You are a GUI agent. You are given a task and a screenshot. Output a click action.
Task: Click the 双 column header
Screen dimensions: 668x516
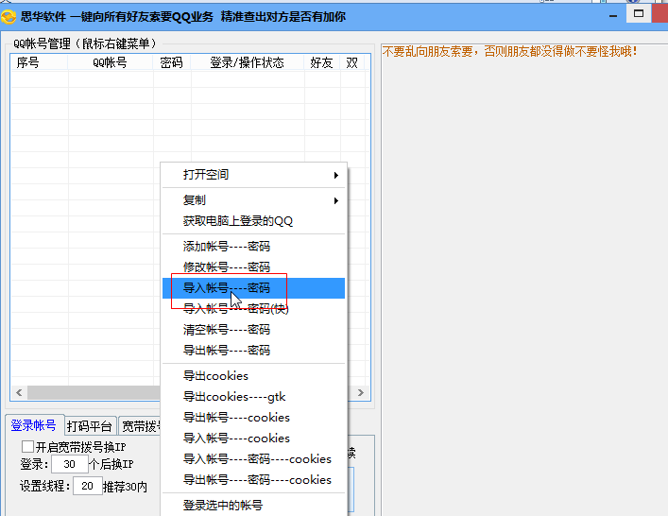pyautogui.click(x=352, y=62)
